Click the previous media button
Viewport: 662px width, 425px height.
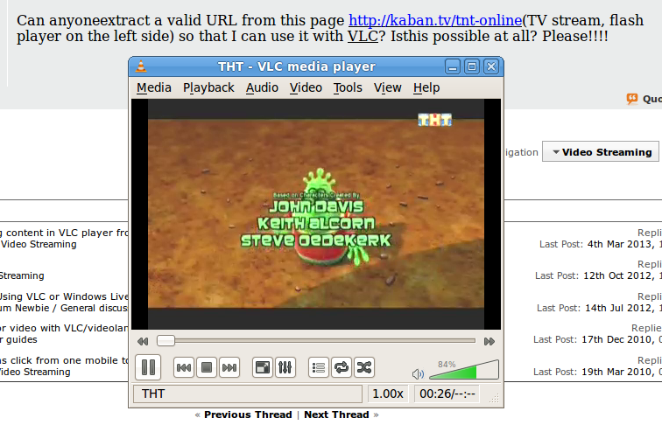click(x=184, y=367)
